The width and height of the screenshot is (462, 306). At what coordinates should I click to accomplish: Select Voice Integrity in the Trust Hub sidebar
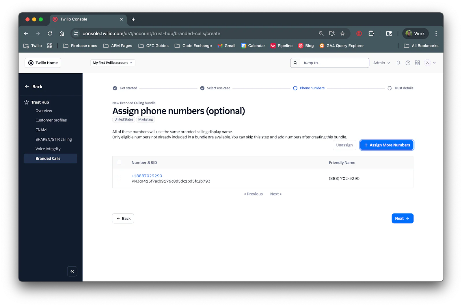(48, 149)
